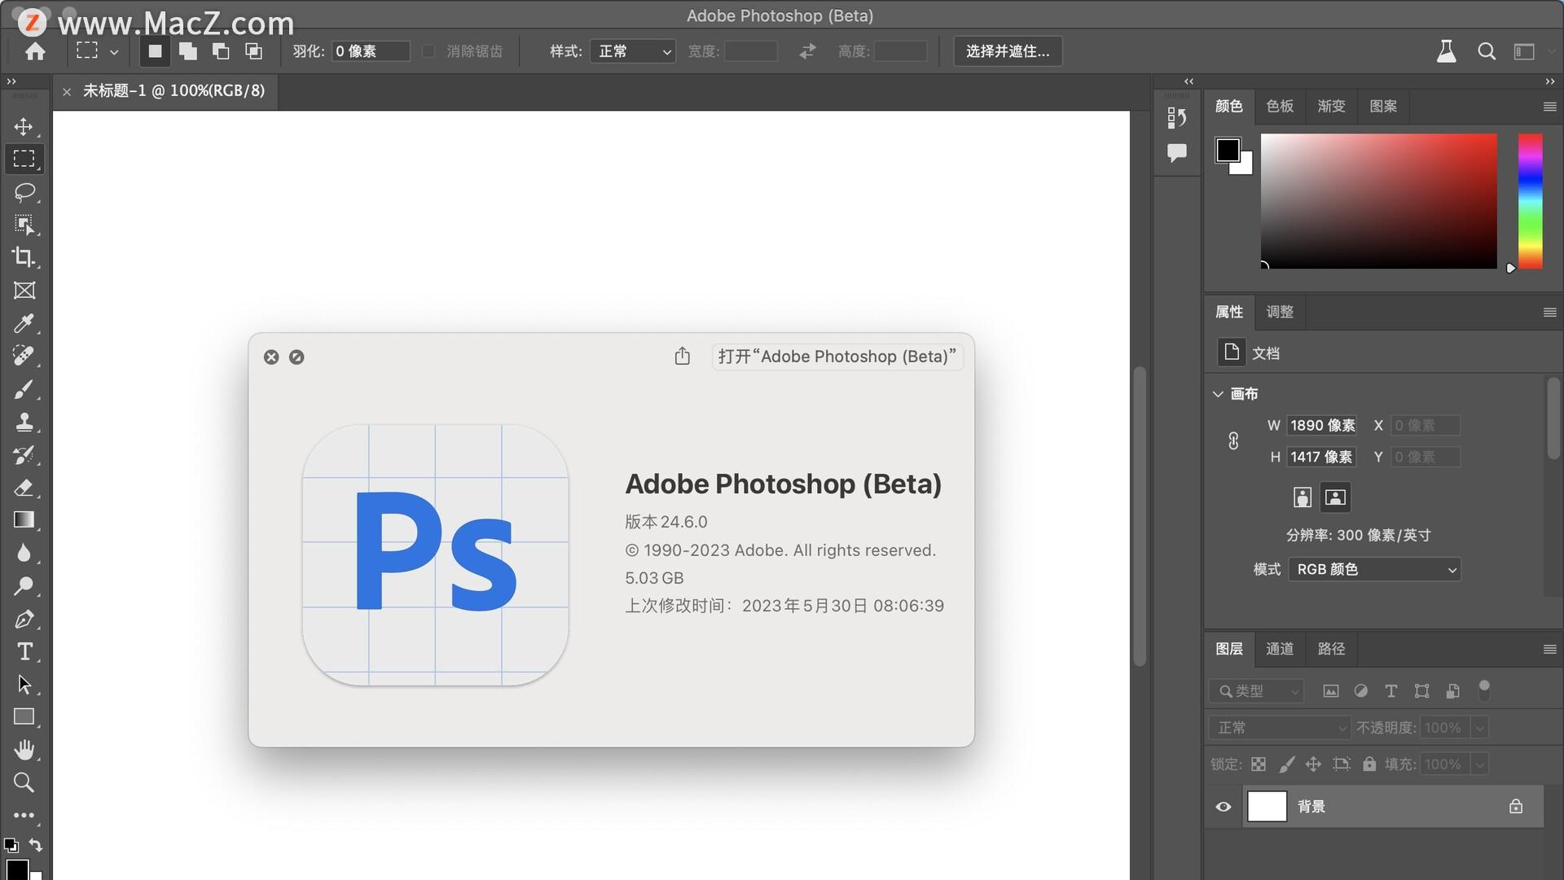Toggle the layer filter on/off switch
This screenshot has width=1564, height=880.
[x=1484, y=690]
